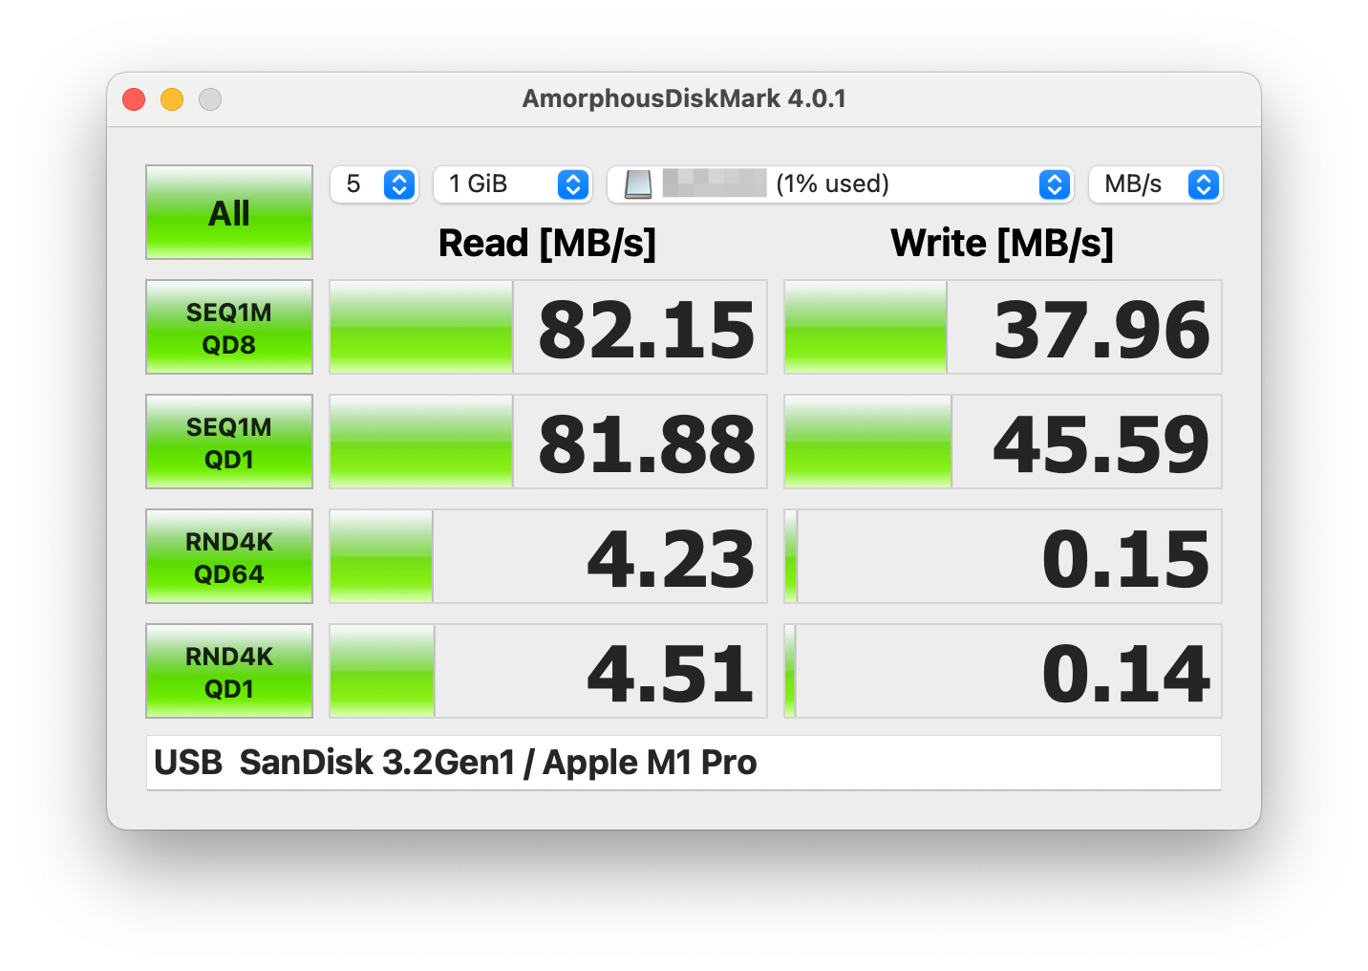
Task: Click the SEQ1M QD8 read value 82.15
Action: coord(647,329)
